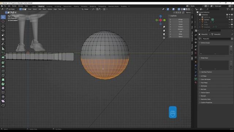Click the viewport zoom magnifier icon

164,27
